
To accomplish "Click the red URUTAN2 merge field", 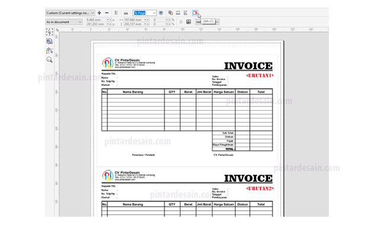I will (x=260, y=188).
